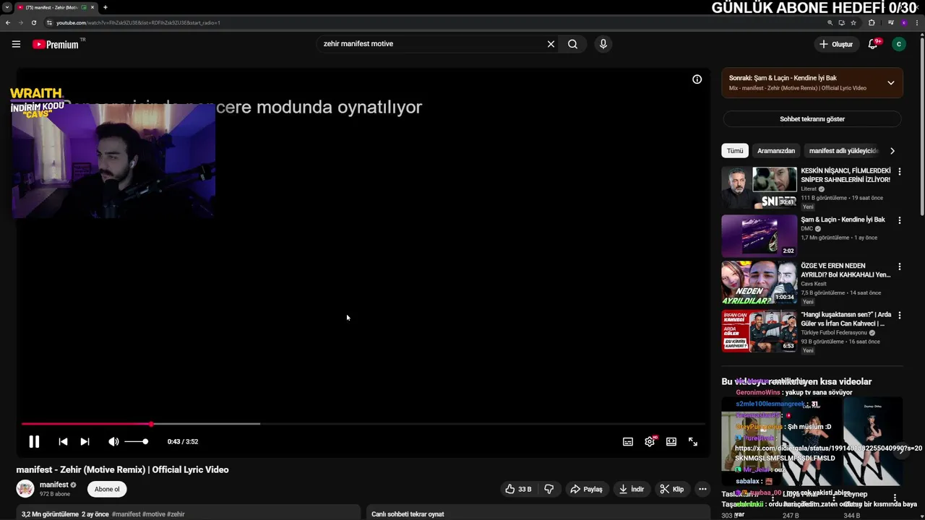Close the manifest - Zehir browser tab

pyautogui.click(x=92, y=7)
